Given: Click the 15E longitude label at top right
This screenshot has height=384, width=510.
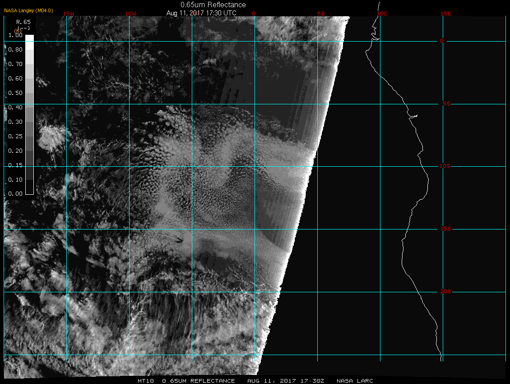Looking at the screenshot, I should coord(446,14).
